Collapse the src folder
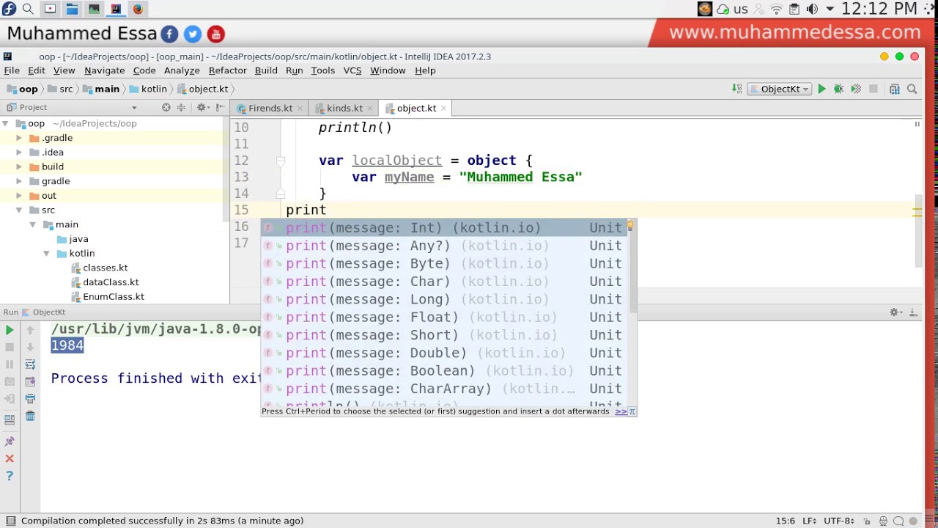The width and height of the screenshot is (938, 528). click(x=19, y=210)
